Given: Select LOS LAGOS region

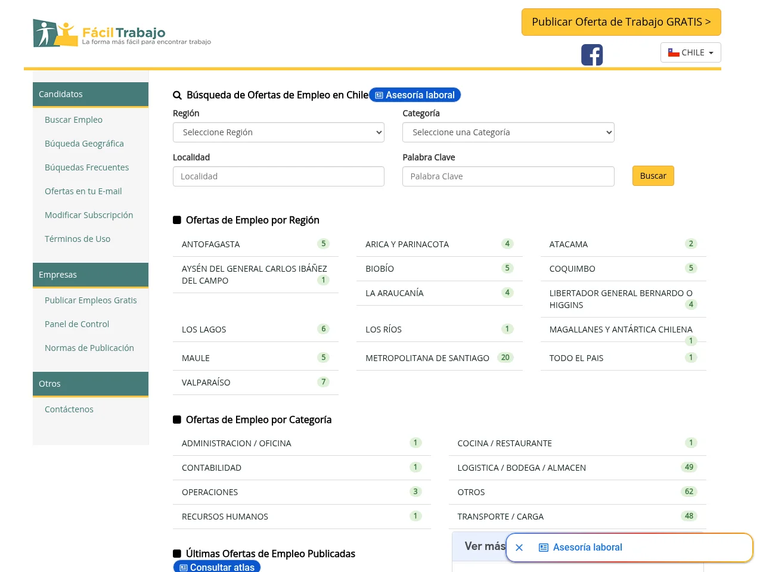Looking at the screenshot, I should pyautogui.click(x=256, y=329).
